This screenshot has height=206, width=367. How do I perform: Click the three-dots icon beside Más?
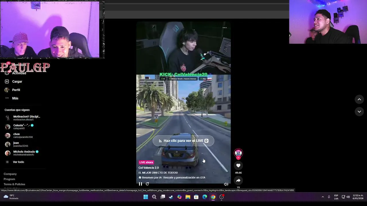coord(7,98)
